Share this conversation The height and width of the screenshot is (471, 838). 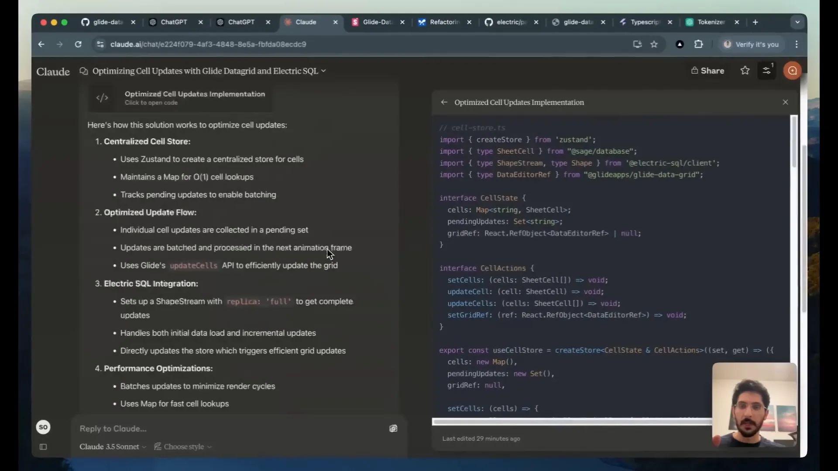[x=707, y=71]
